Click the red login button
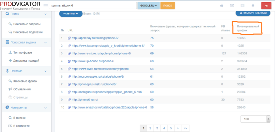This screenshot has width=275, height=132. click(266, 6)
